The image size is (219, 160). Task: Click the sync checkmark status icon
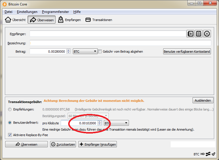coord(214,154)
